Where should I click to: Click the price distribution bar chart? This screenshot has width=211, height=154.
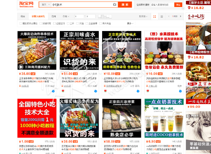click(x=105, y=16)
